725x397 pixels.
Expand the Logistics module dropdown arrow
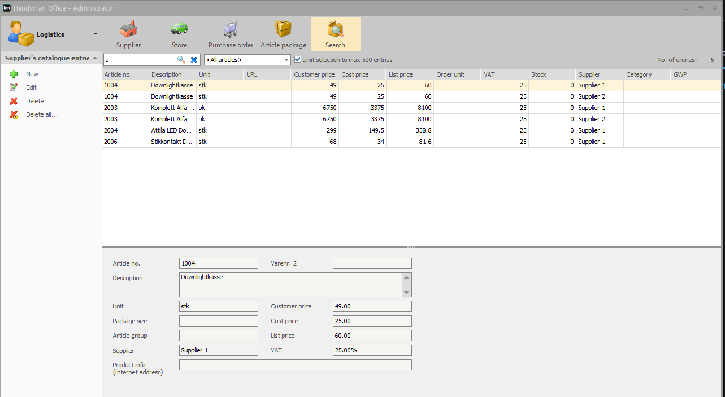point(95,34)
